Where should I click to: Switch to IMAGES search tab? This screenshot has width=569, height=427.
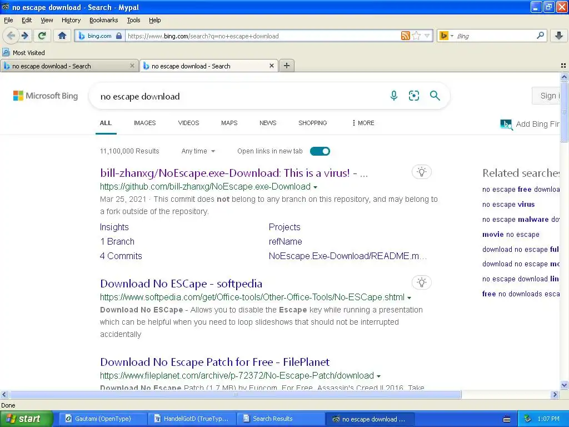tap(145, 123)
